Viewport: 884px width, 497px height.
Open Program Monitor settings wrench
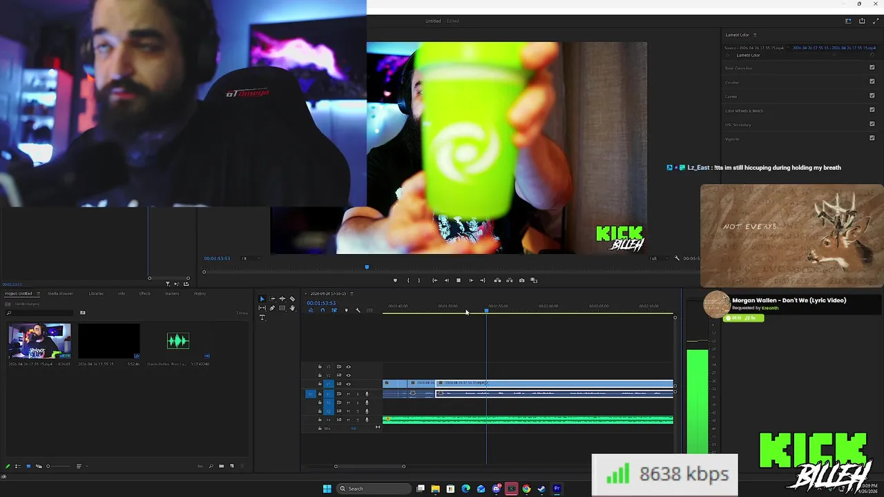[677, 258]
